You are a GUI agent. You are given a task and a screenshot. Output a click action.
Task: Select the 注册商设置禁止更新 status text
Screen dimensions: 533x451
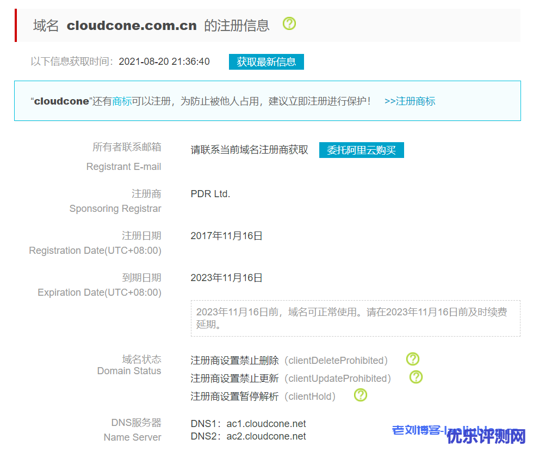(x=234, y=379)
